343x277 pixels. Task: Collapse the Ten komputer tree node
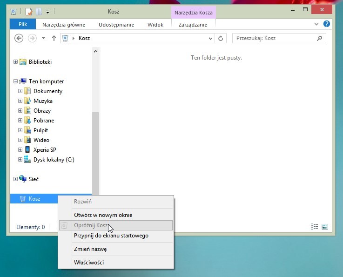pos(15,81)
